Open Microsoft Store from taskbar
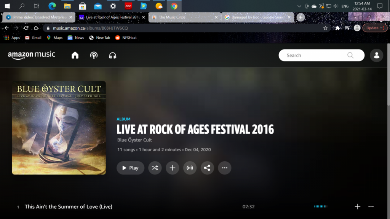390x219 pixels. (x=82, y=6)
